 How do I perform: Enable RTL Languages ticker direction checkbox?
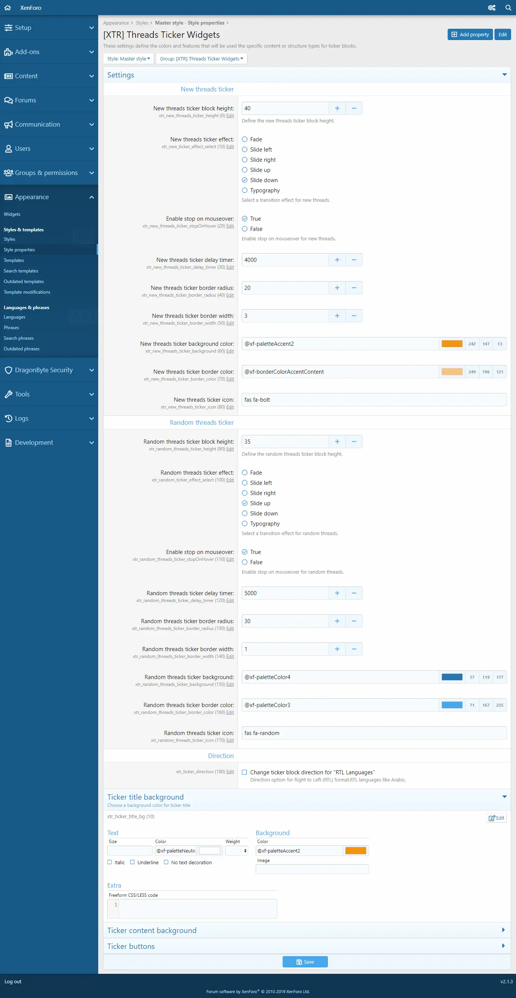pyautogui.click(x=244, y=772)
